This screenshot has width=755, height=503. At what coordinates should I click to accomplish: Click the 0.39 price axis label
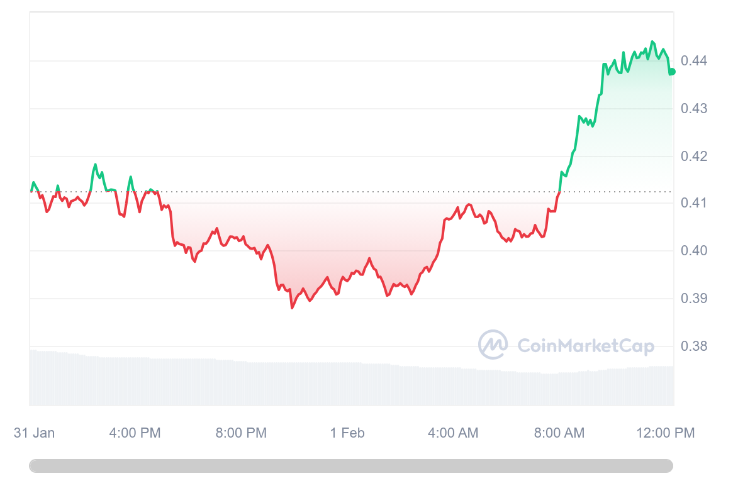pyautogui.click(x=694, y=298)
